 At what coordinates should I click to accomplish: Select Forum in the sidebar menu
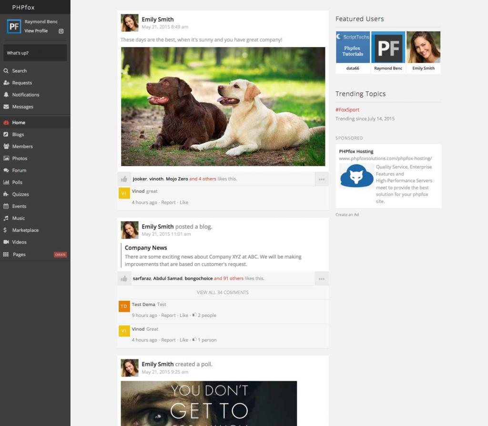(x=19, y=170)
